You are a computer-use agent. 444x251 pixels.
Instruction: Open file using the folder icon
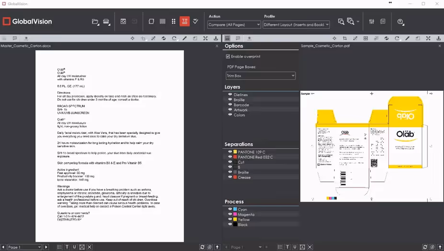coord(95,22)
